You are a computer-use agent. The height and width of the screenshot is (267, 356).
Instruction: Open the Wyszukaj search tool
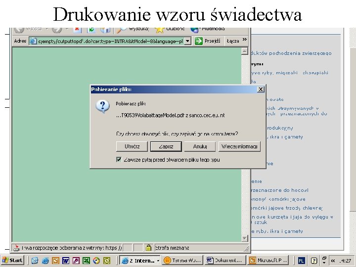133,29
